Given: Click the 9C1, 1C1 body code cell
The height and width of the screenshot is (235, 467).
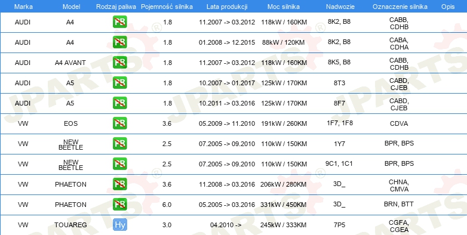Looking at the screenshot, I should (339, 163).
